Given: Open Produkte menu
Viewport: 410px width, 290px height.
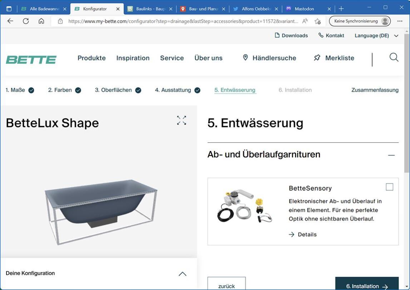Looking at the screenshot, I should 91,58.
